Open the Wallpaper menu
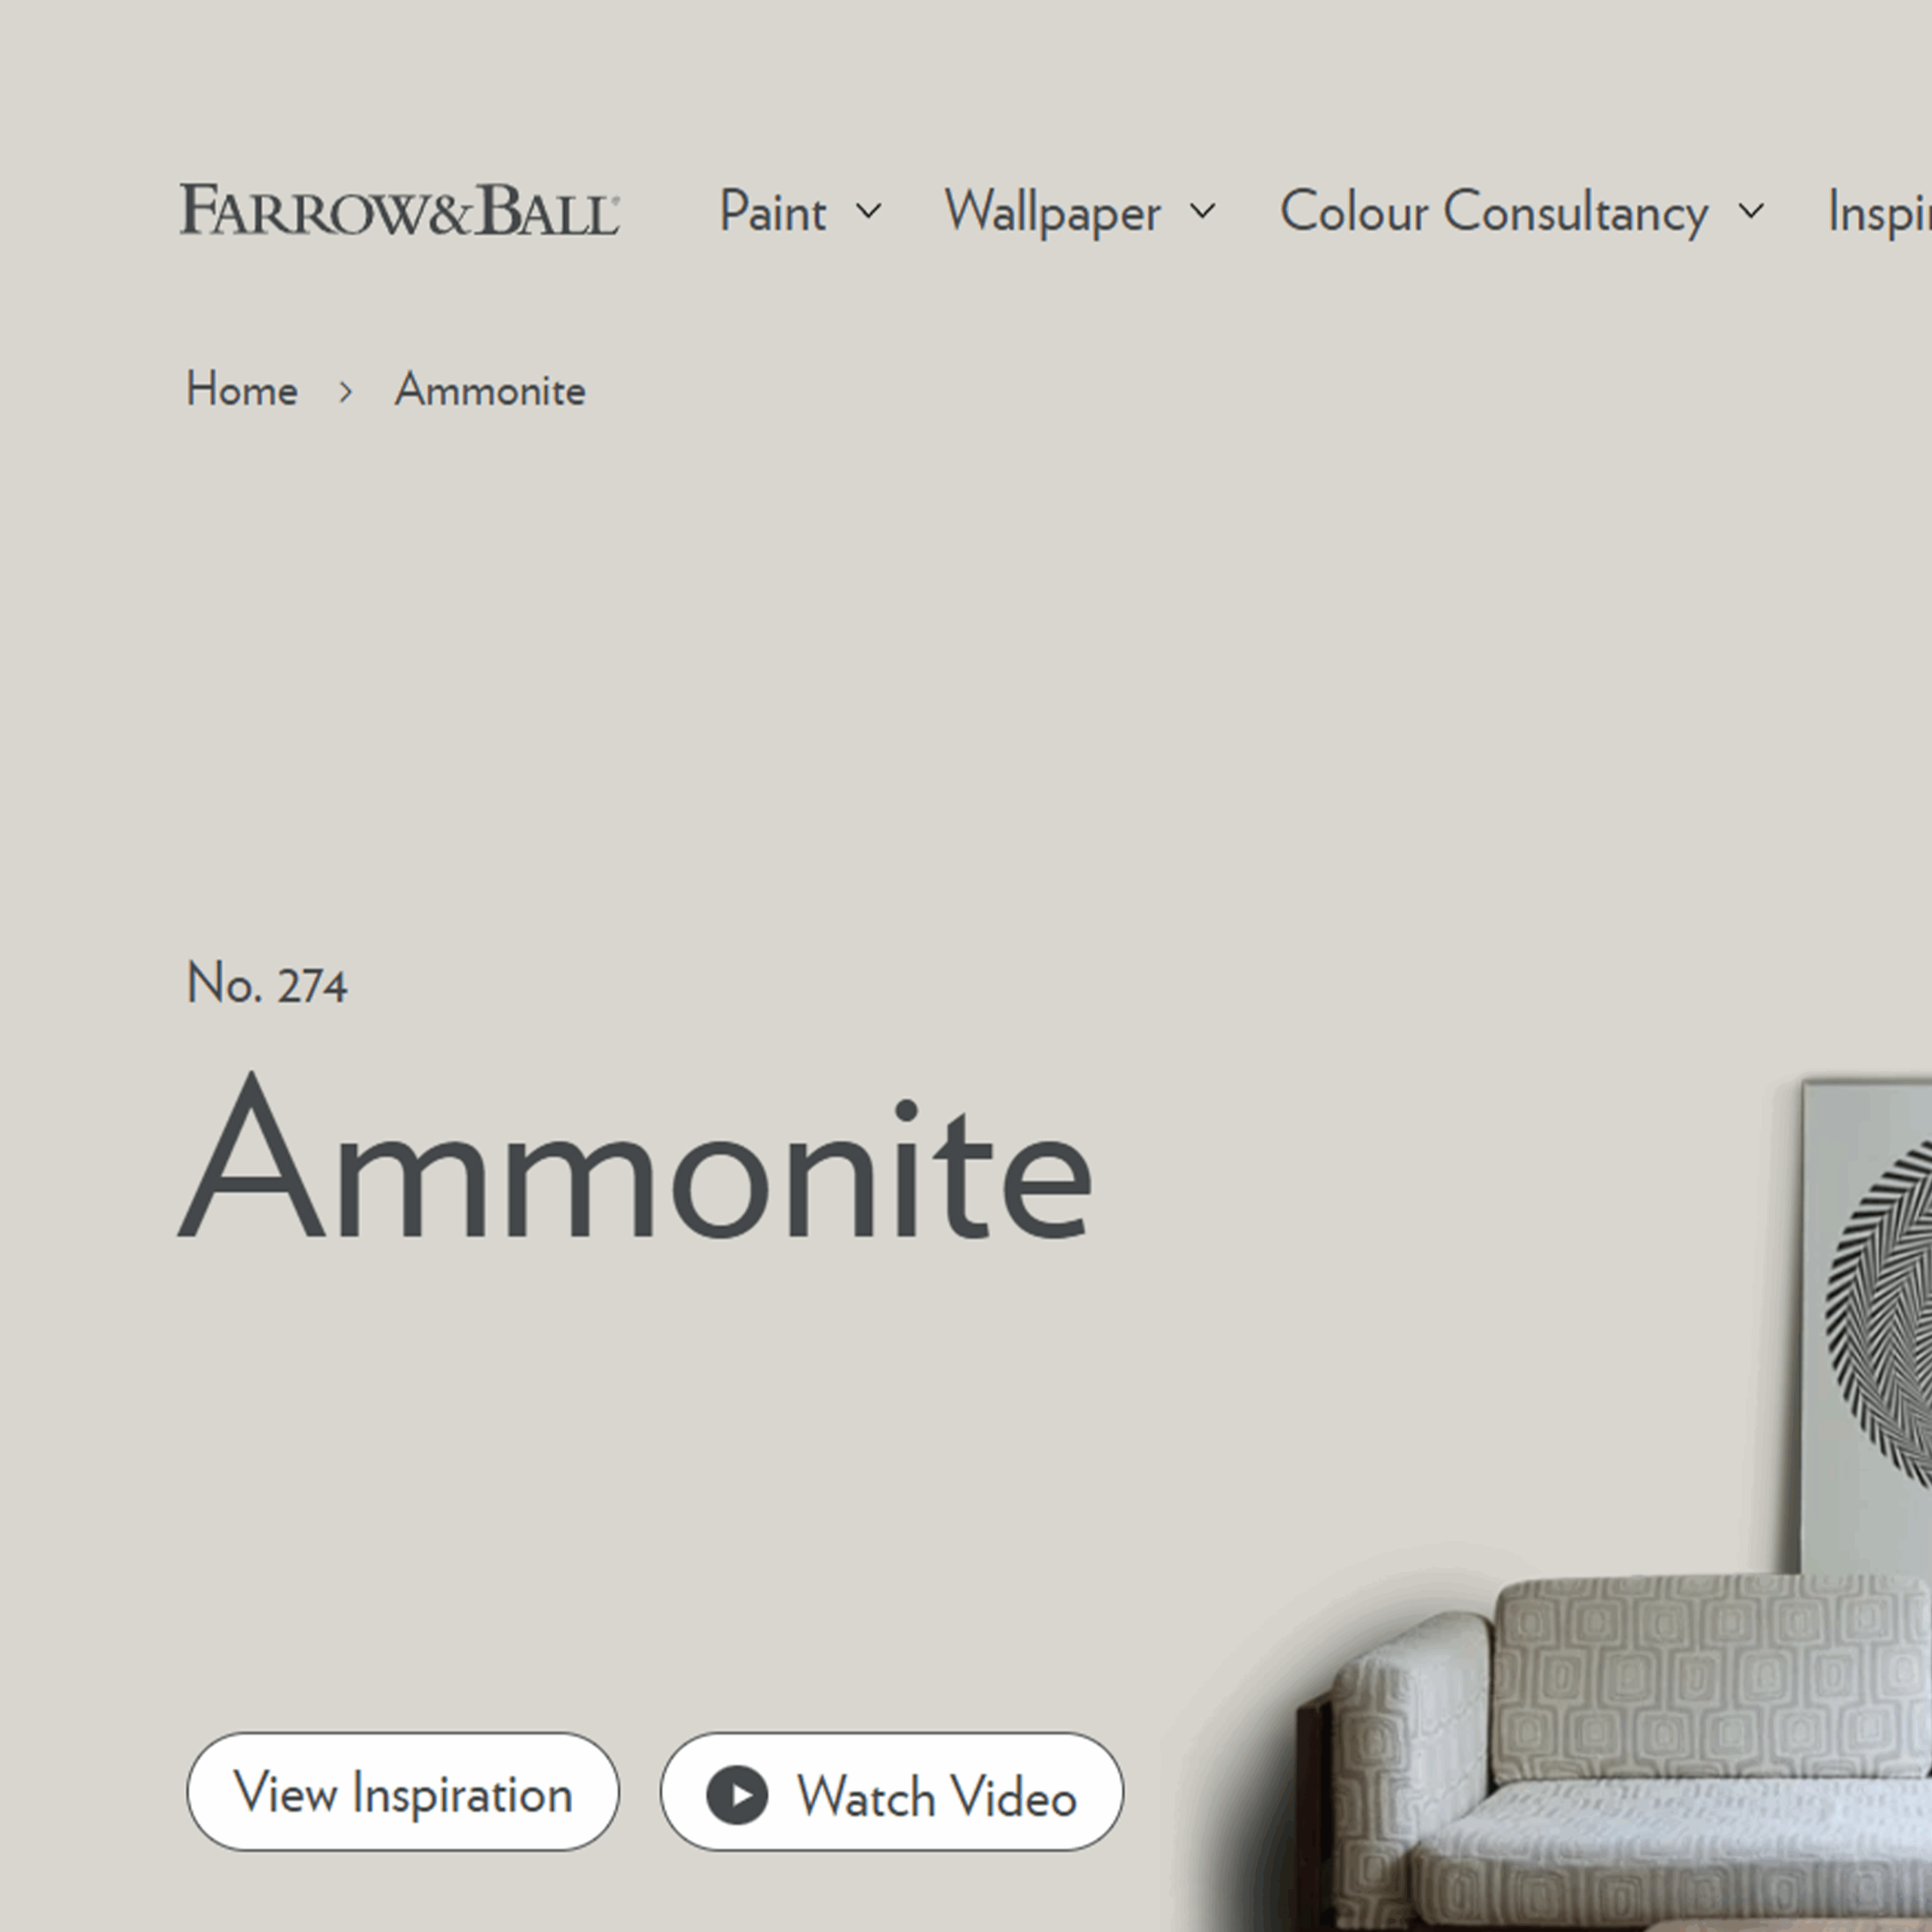The width and height of the screenshot is (1932, 1932). [x=1052, y=212]
